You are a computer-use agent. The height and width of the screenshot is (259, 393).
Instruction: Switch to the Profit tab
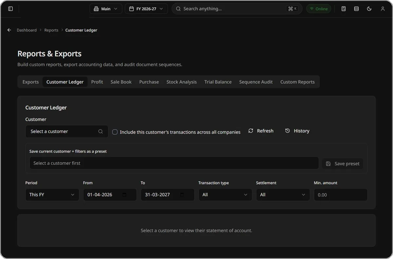coord(97,82)
